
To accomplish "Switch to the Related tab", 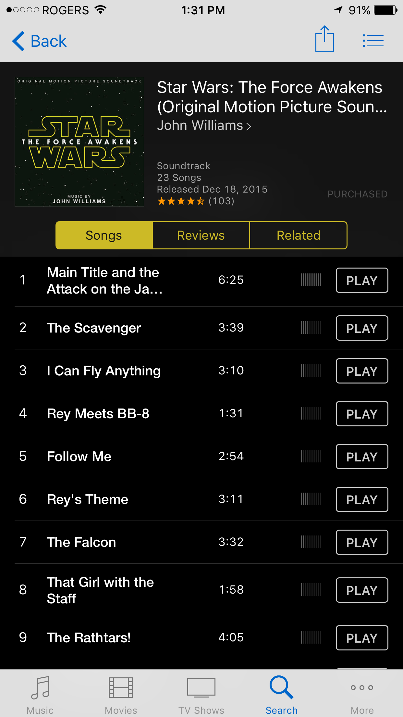I will pyautogui.click(x=299, y=235).
